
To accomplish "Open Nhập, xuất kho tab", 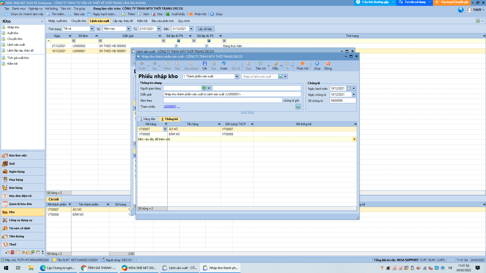I will click(x=58, y=21).
